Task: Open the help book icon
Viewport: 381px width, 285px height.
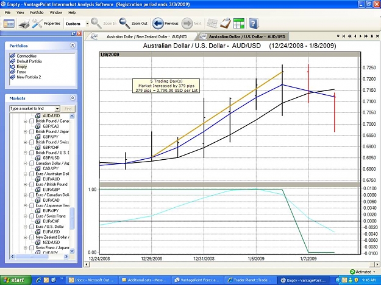Action: [254, 24]
